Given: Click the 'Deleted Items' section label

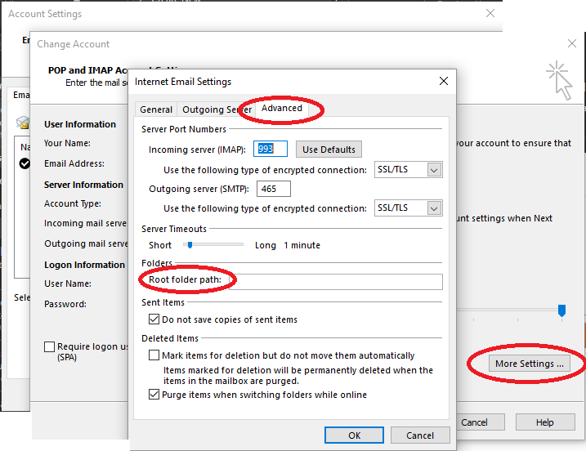Looking at the screenshot, I should [x=170, y=338].
